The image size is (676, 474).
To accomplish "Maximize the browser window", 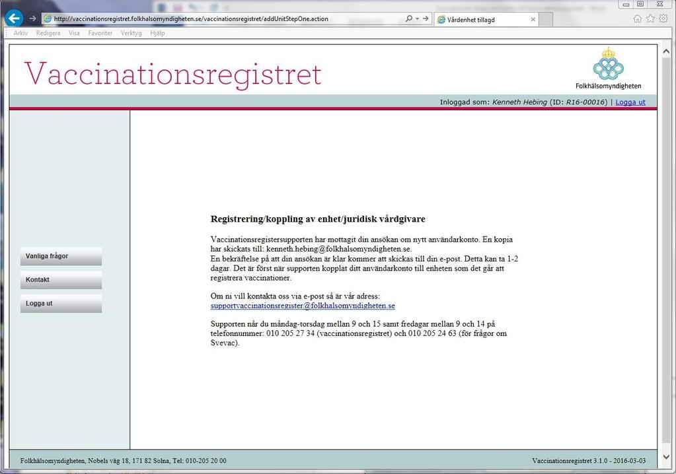I will pos(640,5).
